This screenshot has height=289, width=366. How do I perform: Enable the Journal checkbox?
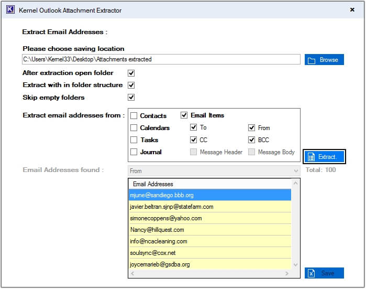click(134, 152)
